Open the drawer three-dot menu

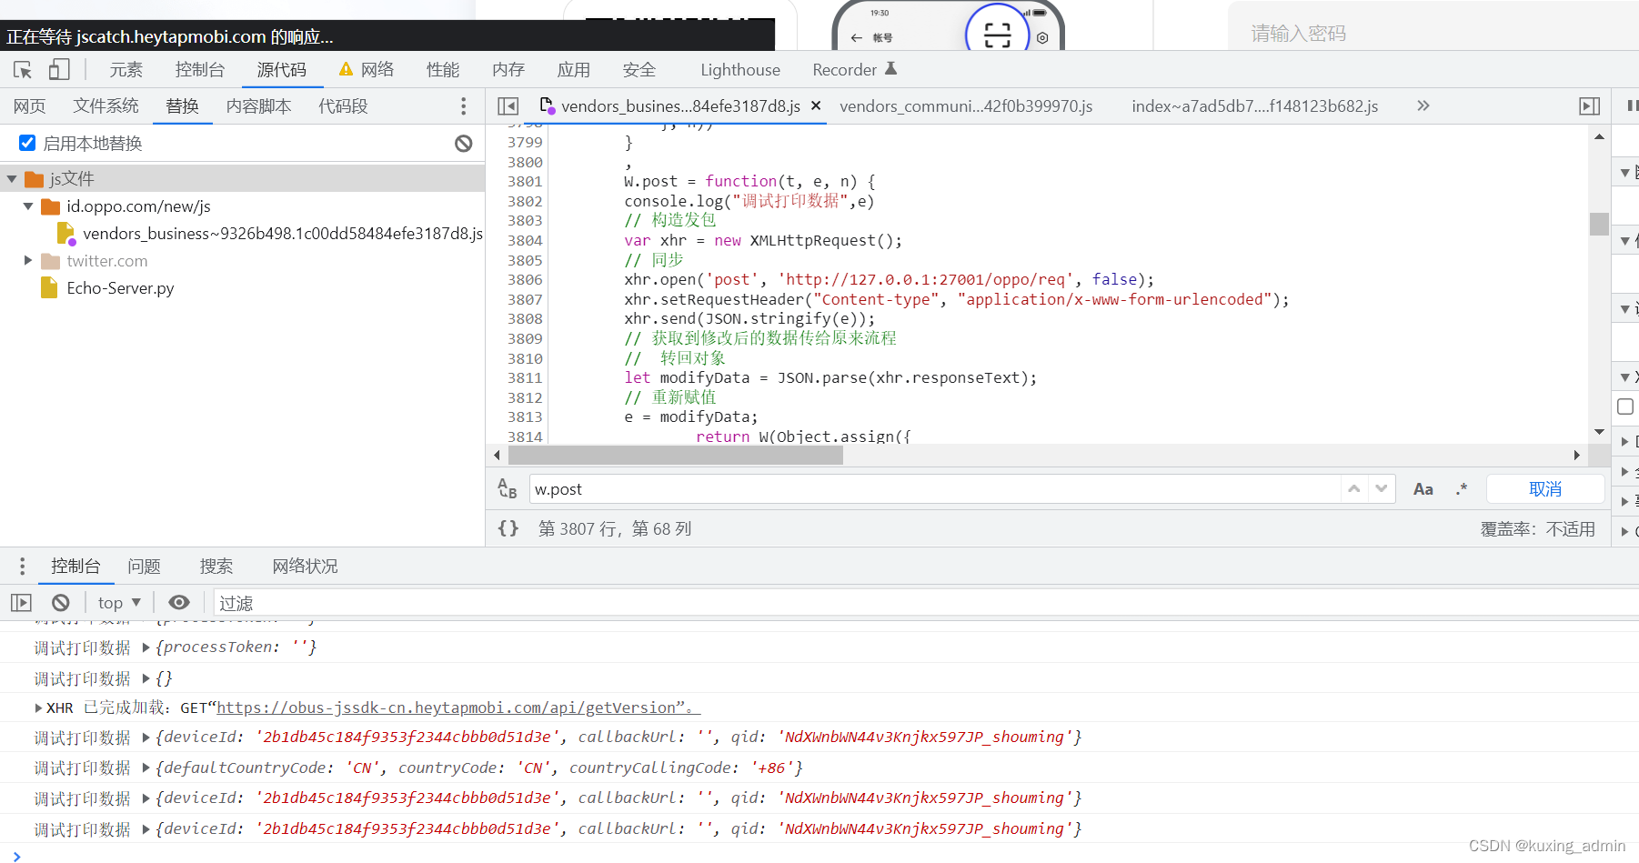point(22,567)
